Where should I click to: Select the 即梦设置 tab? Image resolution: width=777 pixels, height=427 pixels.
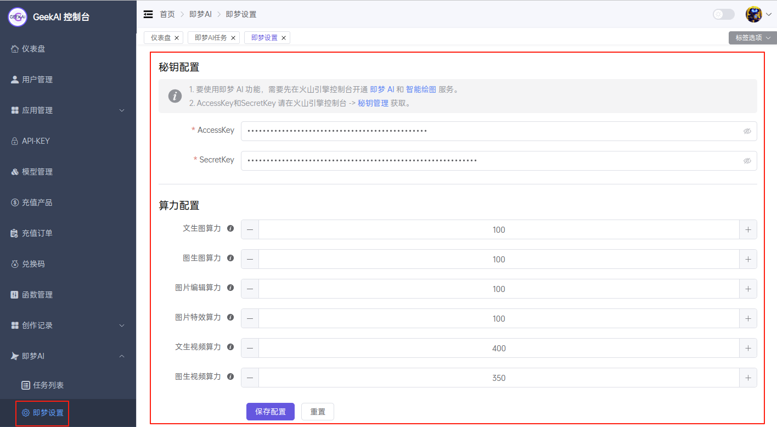click(264, 38)
